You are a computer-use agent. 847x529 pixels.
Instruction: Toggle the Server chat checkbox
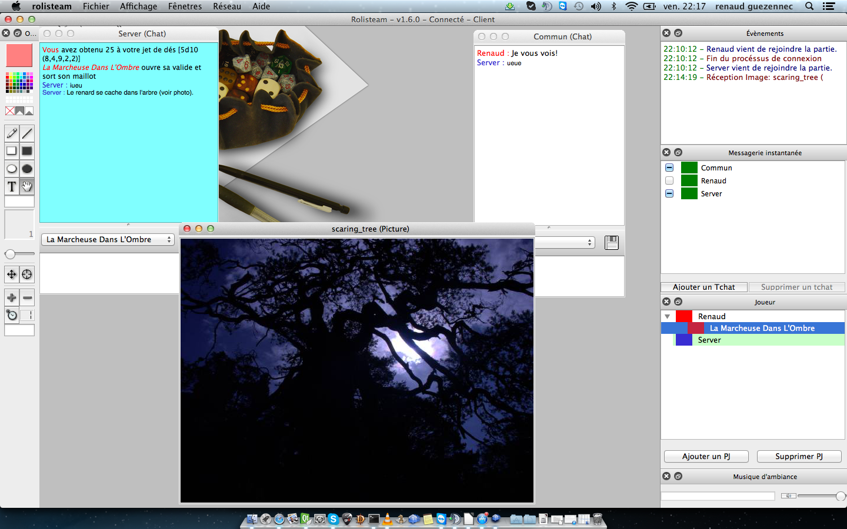pyautogui.click(x=669, y=193)
